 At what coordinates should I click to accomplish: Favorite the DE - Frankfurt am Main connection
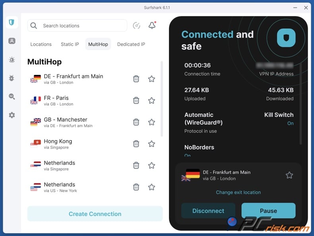tap(151, 79)
